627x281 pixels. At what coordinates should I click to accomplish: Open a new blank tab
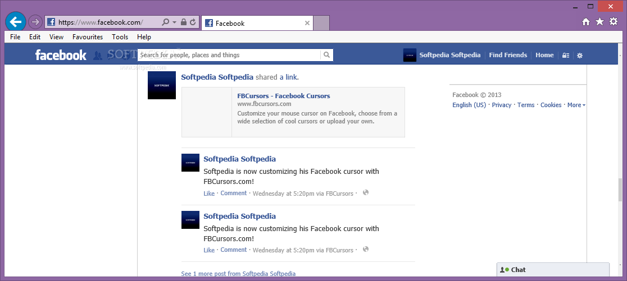pyautogui.click(x=321, y=23)
